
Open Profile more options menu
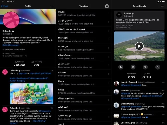coord(52,6)
